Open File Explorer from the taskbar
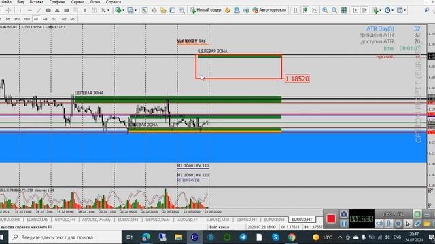The width and height of the screenshot is (435, 244). pos(178,237)
